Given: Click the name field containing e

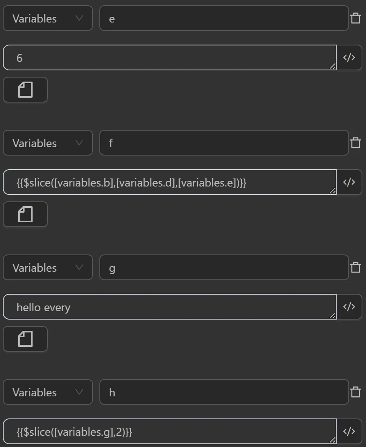Looking at the screenshot, I should tap(224, 18).
